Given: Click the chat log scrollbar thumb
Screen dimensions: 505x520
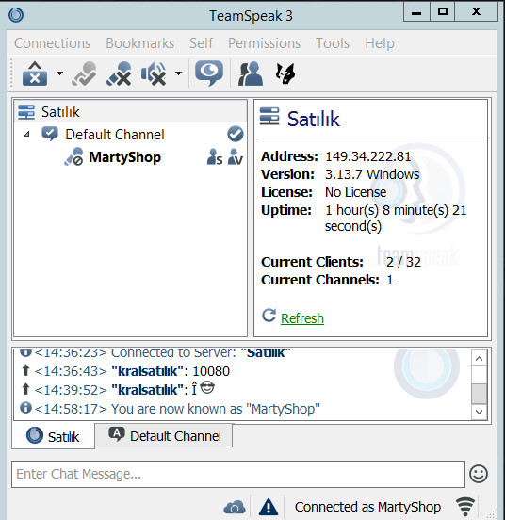Looking at the screenshot, I should [x=479, y=394].
